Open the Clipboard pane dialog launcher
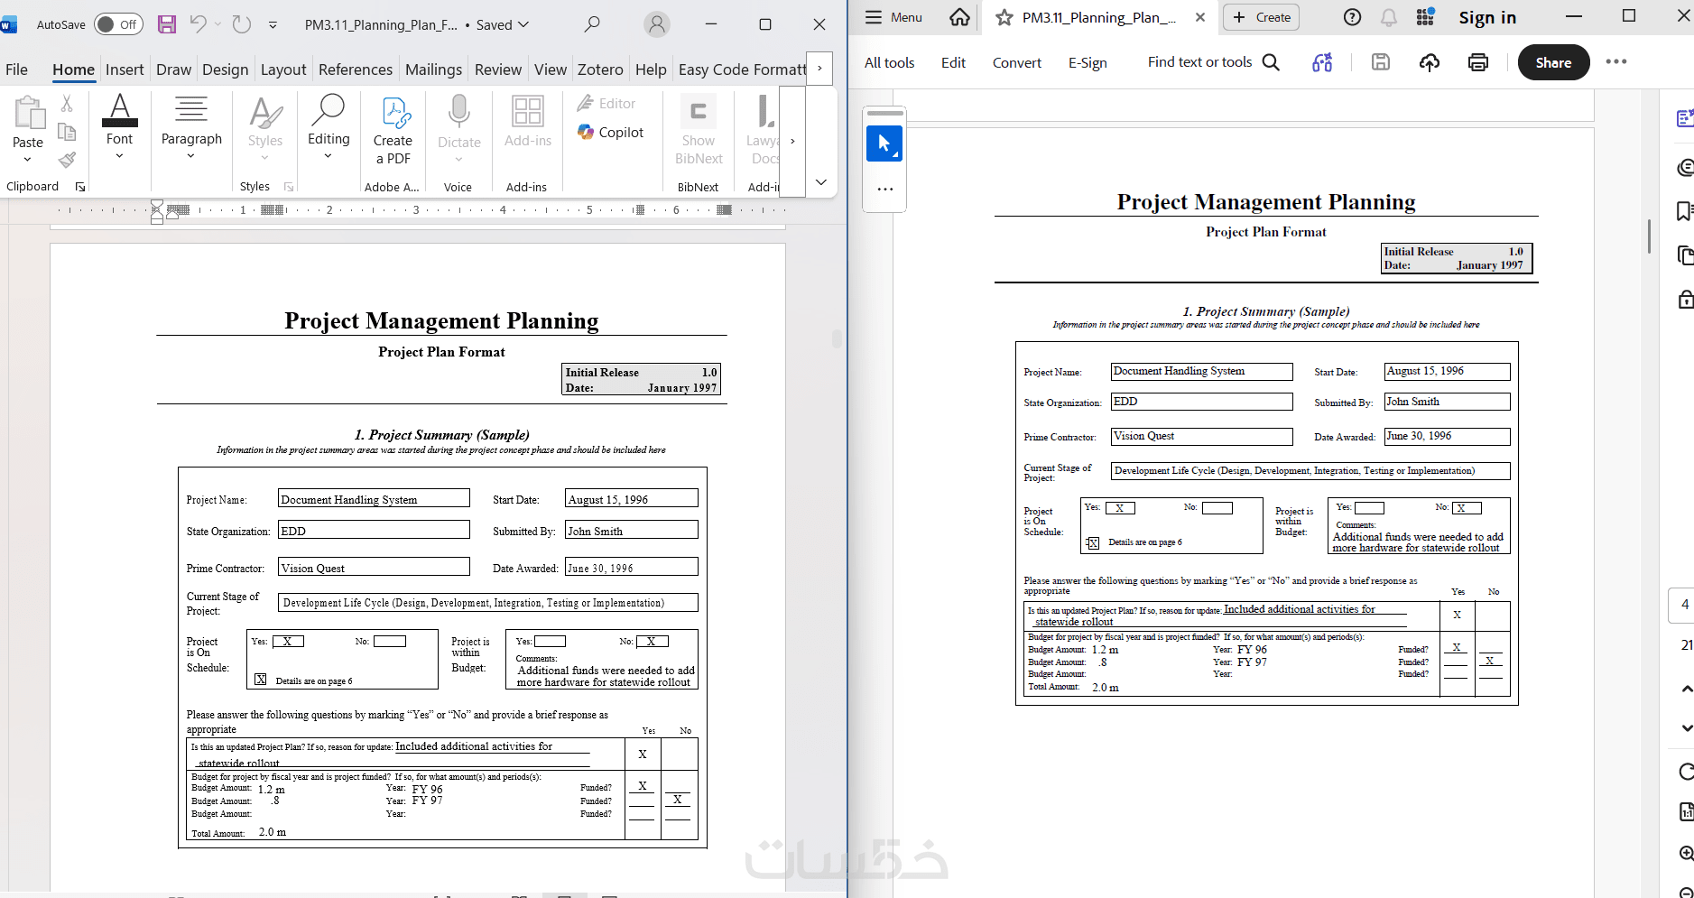This screenshot has height=898, width=1694. (x=80, y=187)
